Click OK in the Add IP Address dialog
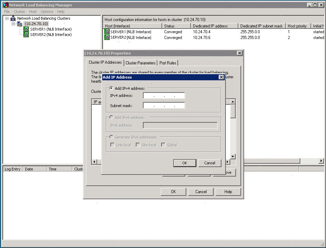This screenshot has width=326, height=248. click(x=184, y=163)
